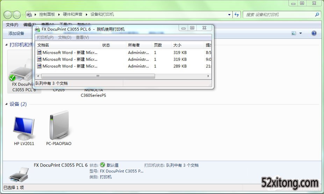
Task: Sort by the 所有者 column header
Action: click(139, 45)
